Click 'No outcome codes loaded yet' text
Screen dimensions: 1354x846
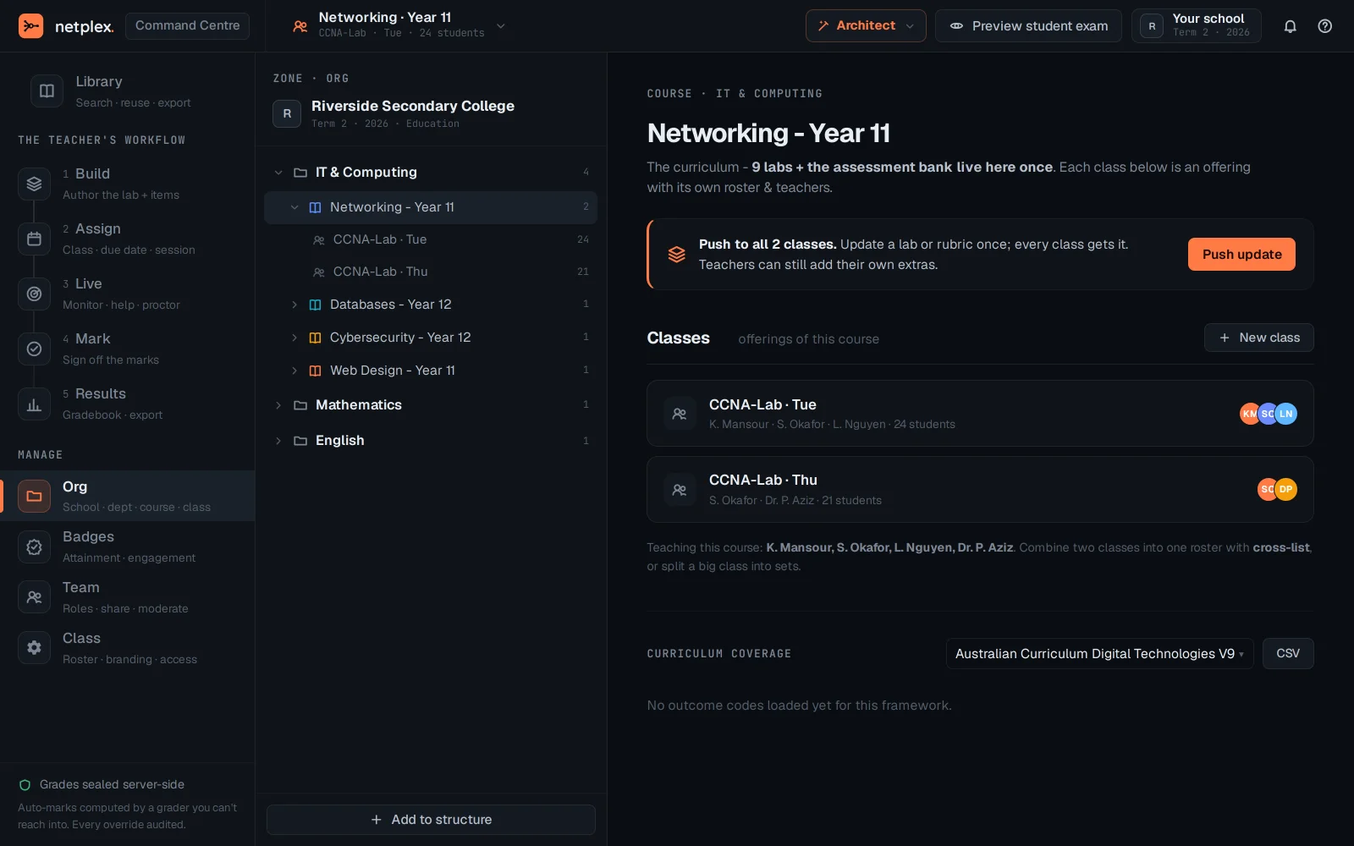pos(799,706)
